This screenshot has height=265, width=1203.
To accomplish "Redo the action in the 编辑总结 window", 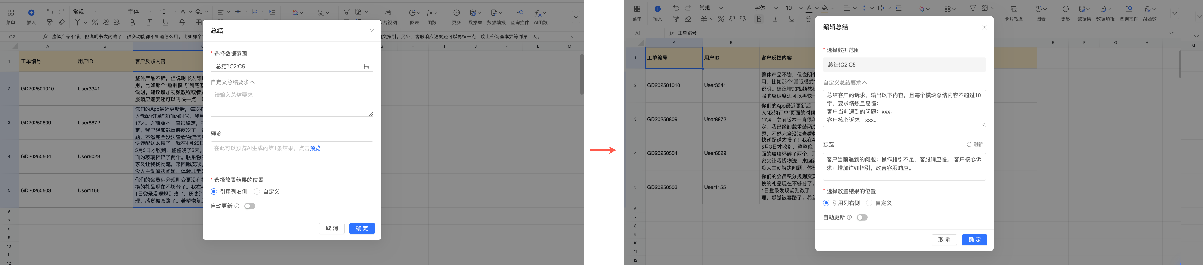I will click(x=688, y=8).
